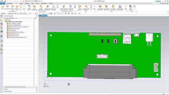Viewport: 169px width, 95px height.
Task: Choose the Keep-out Area tool
Action: (17, 8)
